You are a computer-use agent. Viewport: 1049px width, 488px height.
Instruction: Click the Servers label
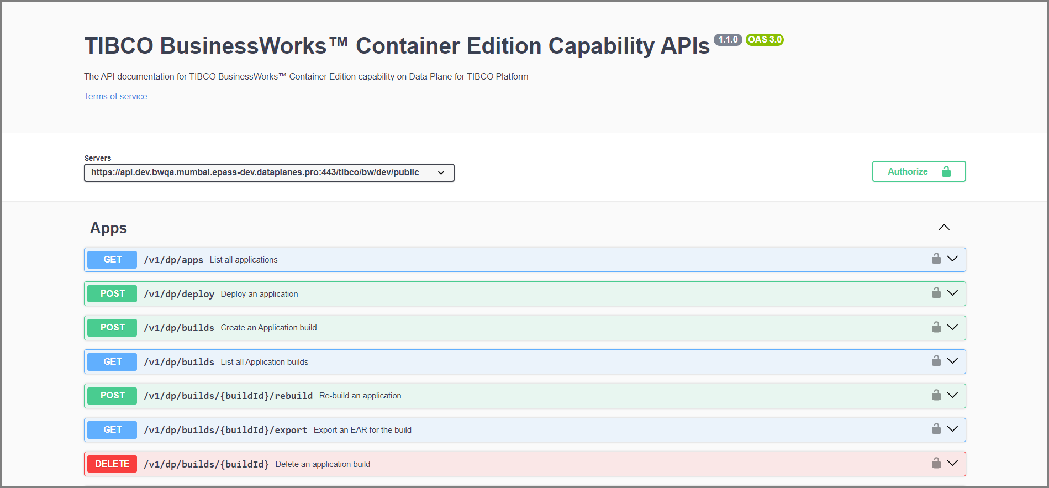tap(98, 158)
